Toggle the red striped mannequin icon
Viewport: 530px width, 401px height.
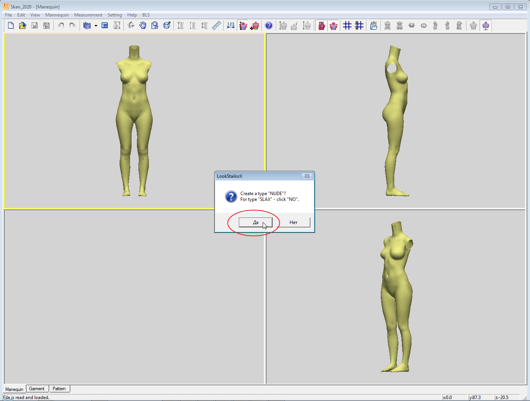(x=322, y=25)
